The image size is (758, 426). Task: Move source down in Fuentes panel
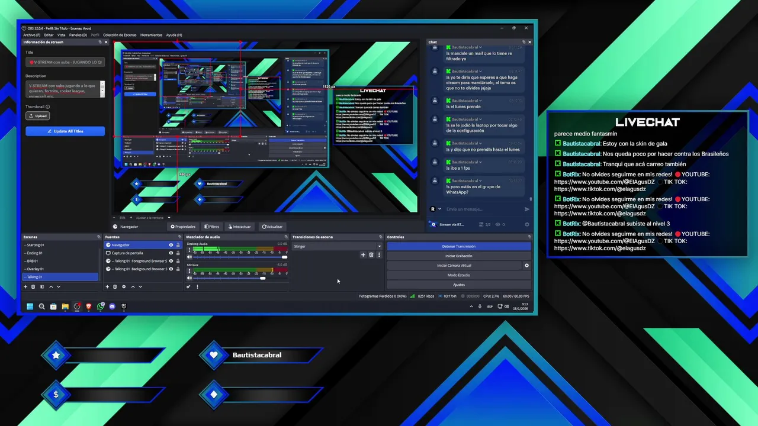click(x=140, y=287)
